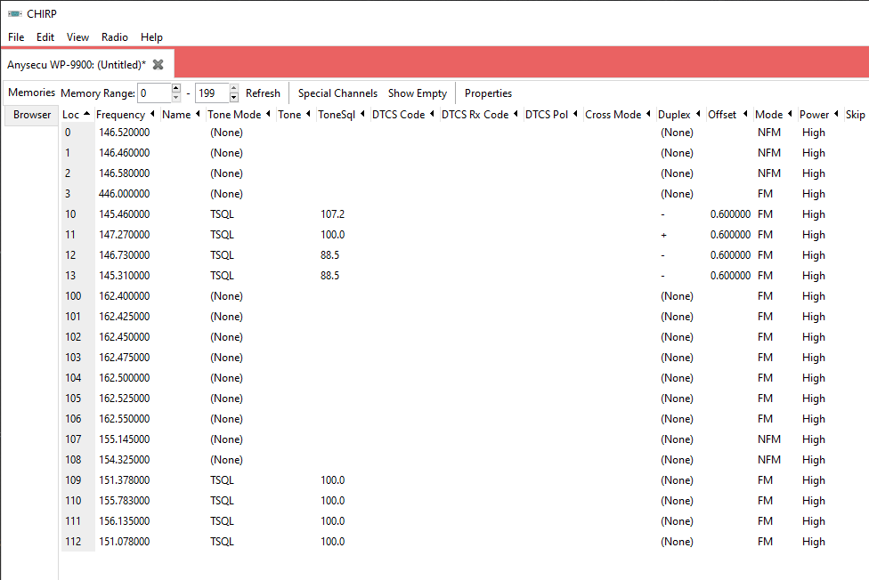Sort by the Frequency column header

pos(126,115)
